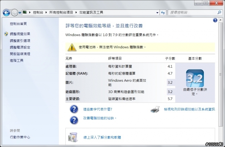This screenshot has width=225, height=147.
Task: Open 調整電源設定 sidebar link
Action: [x=20, y=47]
